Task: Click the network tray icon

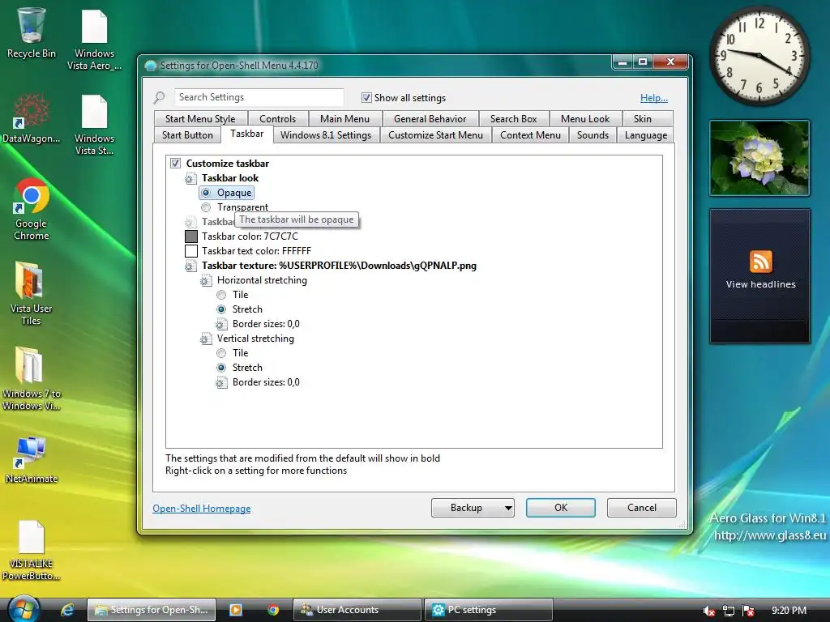Action: tap(729, 611)
